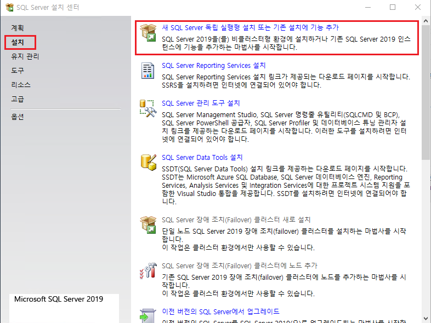Click the scrollbar up arrow
This screenshot has width=431, height=323.
click(426, 21)
